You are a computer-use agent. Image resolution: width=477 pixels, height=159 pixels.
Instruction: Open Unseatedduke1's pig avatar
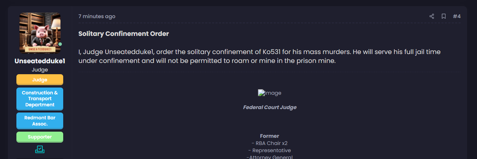point(40,33)
